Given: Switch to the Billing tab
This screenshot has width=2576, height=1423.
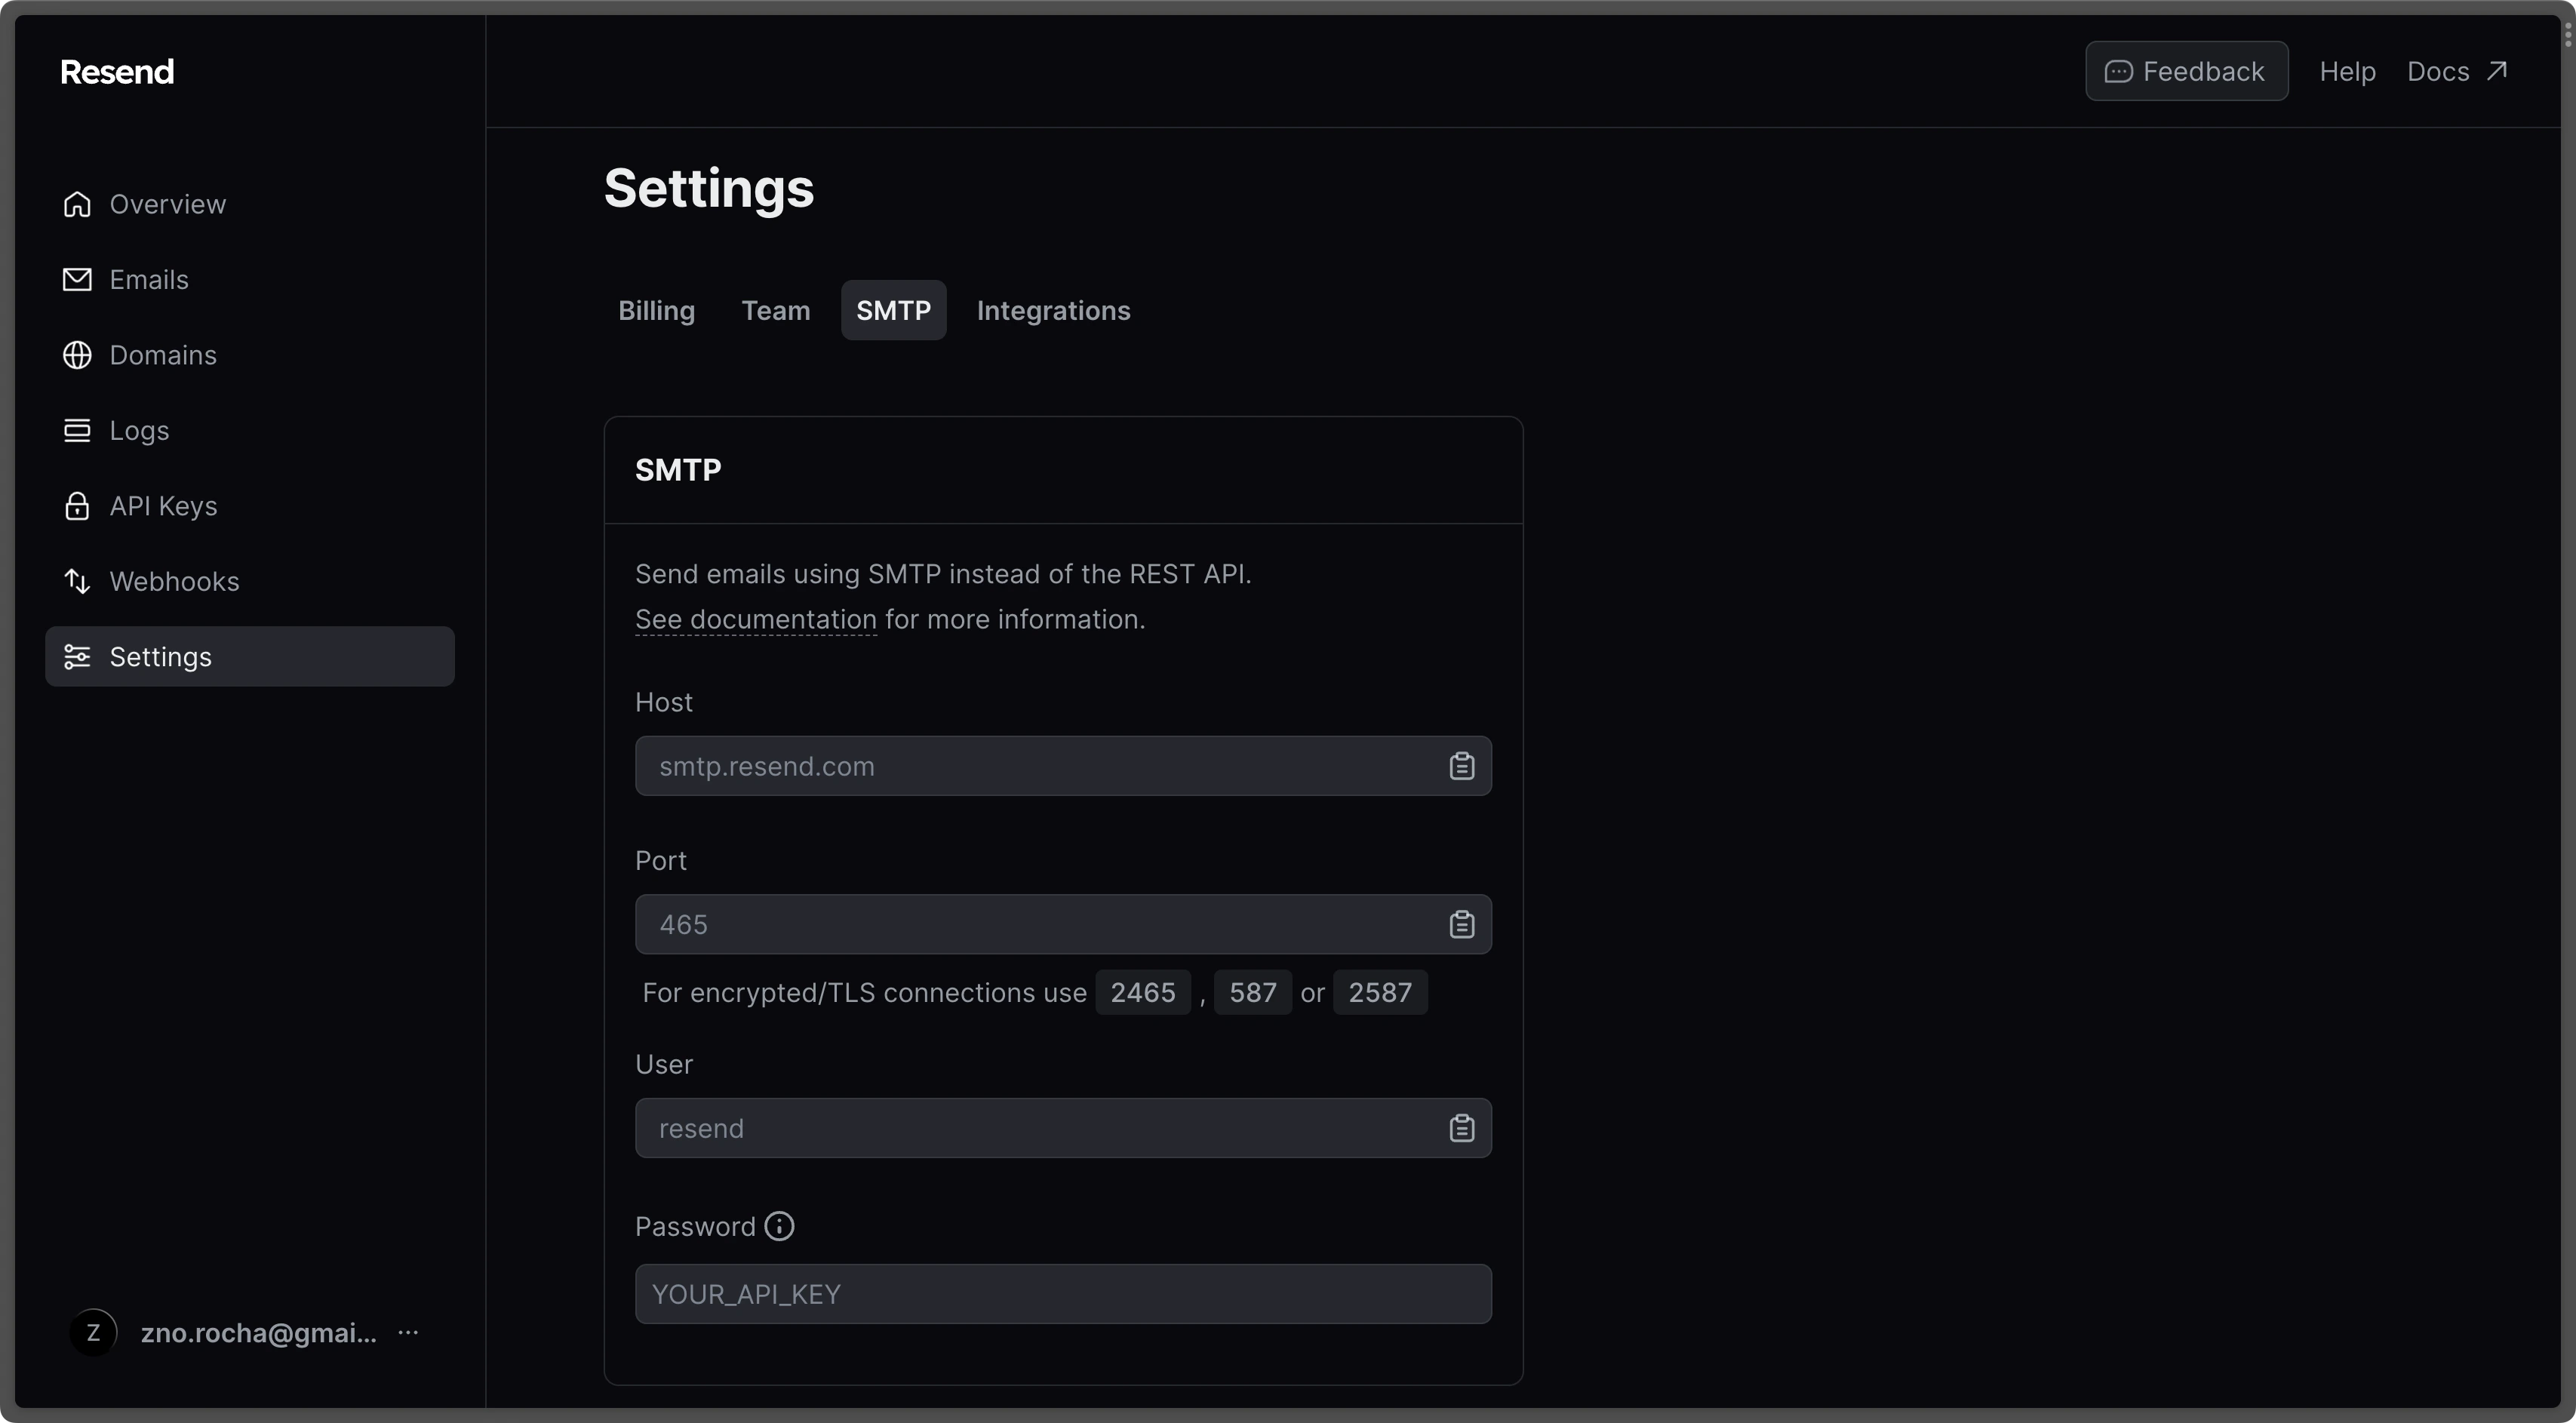Looking at the screenshot, I should click(656, 310).
